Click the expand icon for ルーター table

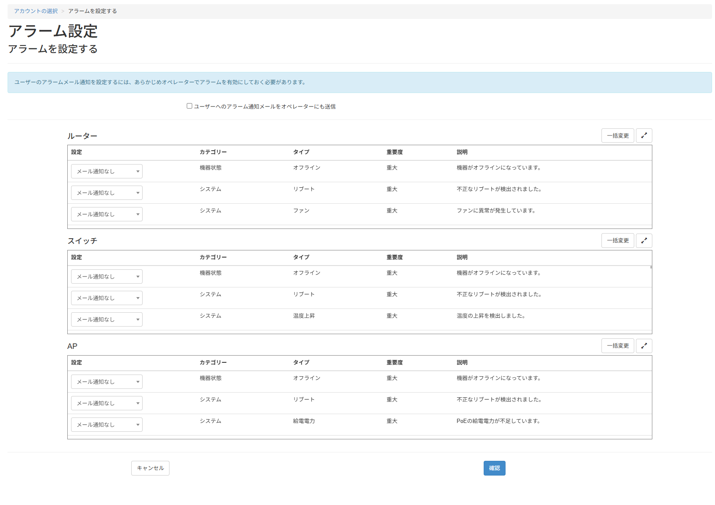coord(643,136)
